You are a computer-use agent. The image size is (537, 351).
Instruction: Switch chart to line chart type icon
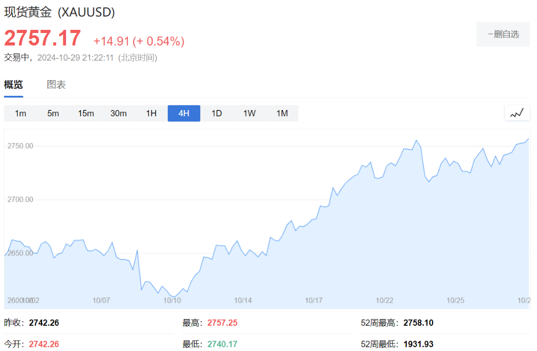517,113
